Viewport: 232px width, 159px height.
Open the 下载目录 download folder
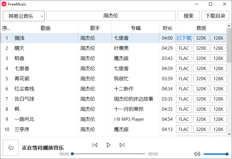point(215,16)
